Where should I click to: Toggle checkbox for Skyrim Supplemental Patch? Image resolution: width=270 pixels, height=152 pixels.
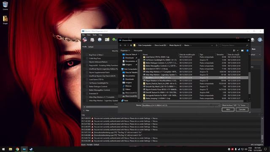click(87, 72)
